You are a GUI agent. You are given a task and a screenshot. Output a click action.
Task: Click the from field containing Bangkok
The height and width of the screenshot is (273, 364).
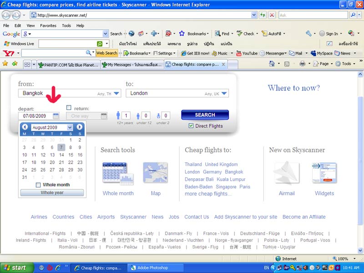[70, 93]
